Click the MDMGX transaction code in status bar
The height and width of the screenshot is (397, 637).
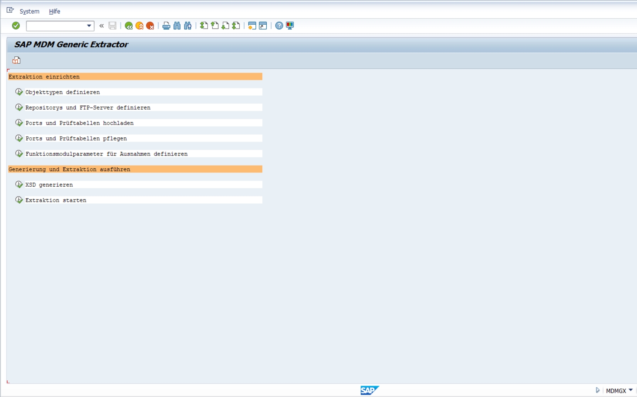(616, 391)
